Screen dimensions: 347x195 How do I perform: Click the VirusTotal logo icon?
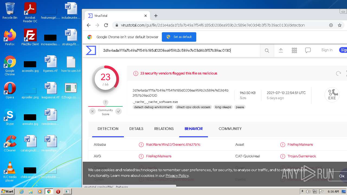(x=91, y=50)
